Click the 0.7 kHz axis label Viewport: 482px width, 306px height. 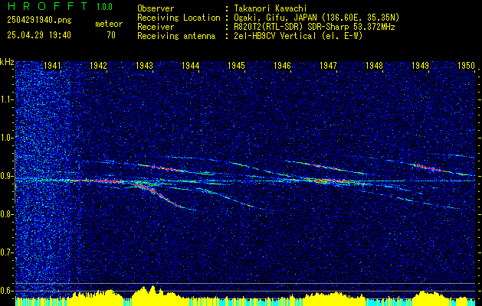(x=7, y=252)
